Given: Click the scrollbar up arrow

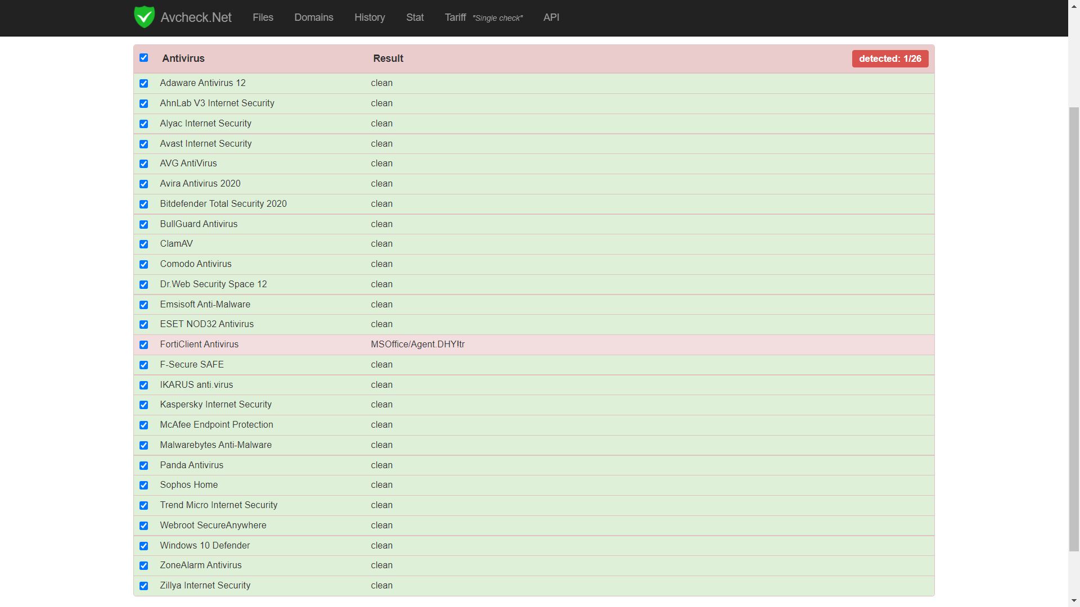Looking at the screenshot, I should click(x=1074, y=6).
